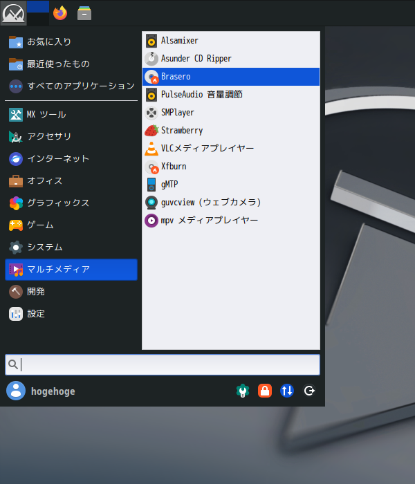This screenshot has height=484, width=415.
Task: Select the 開発 development category
Action: 71,291
